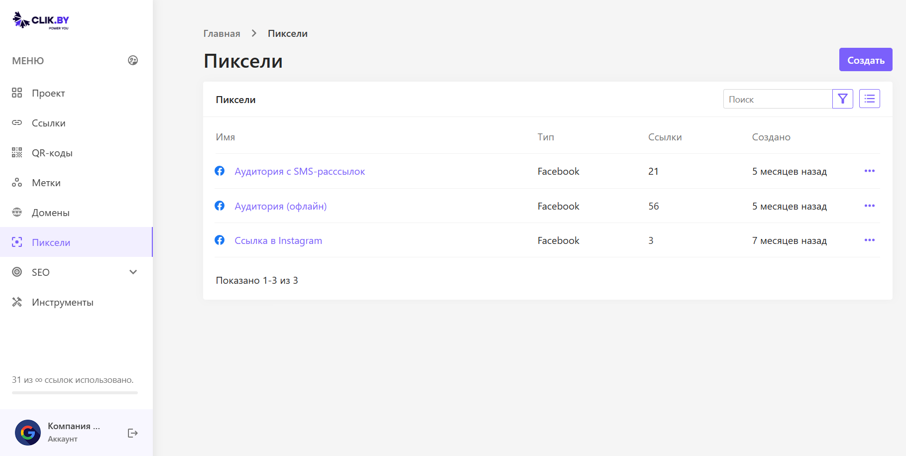Click the theme palette icon beside МЕНЮ
Image resolution: width=906 pixels, height=456 pixels.
tap(133, 60)
